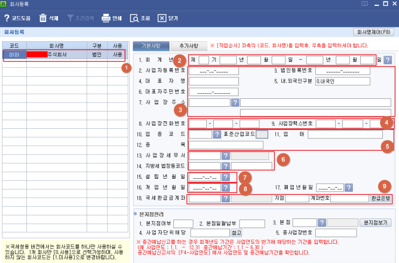Viewport: 399px width, 263px height.
Task: Open the 지방세 법정동코드 lookup icon
Action: 226,166
